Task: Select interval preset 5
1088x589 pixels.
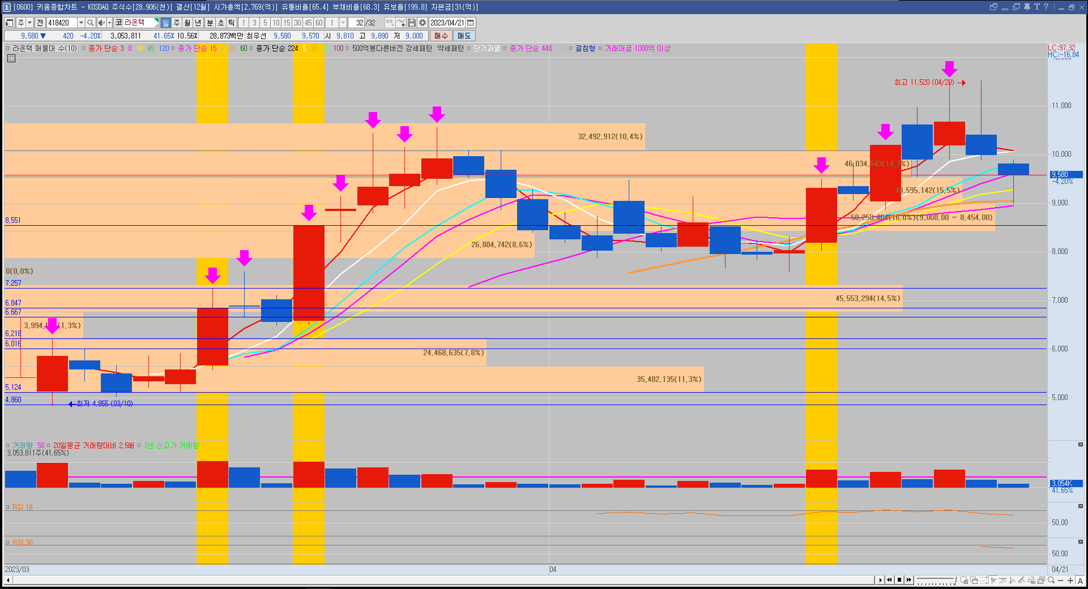Action: point(265,23)
